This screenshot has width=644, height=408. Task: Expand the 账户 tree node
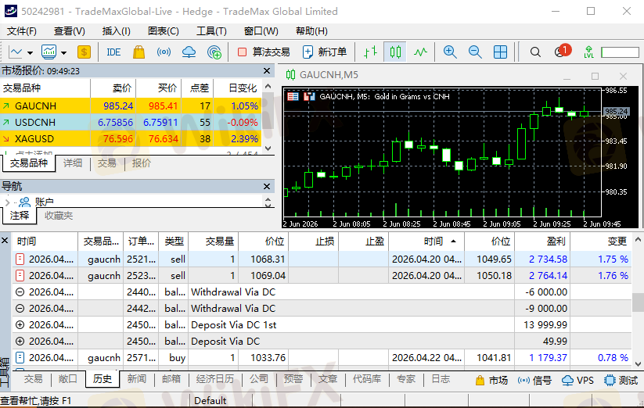point(7,202)
